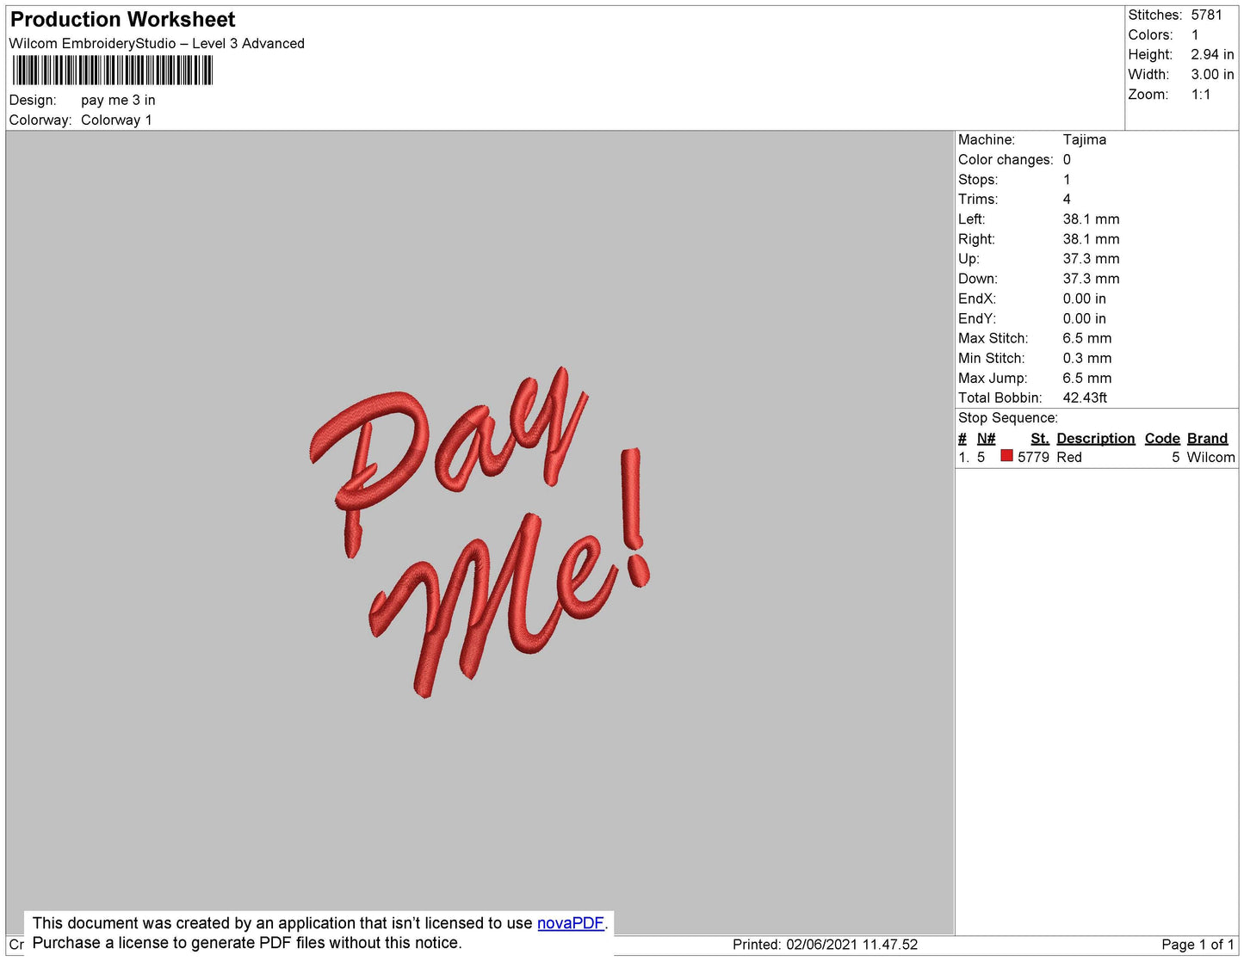Select the red thread color swatch

coord(1006,456)
